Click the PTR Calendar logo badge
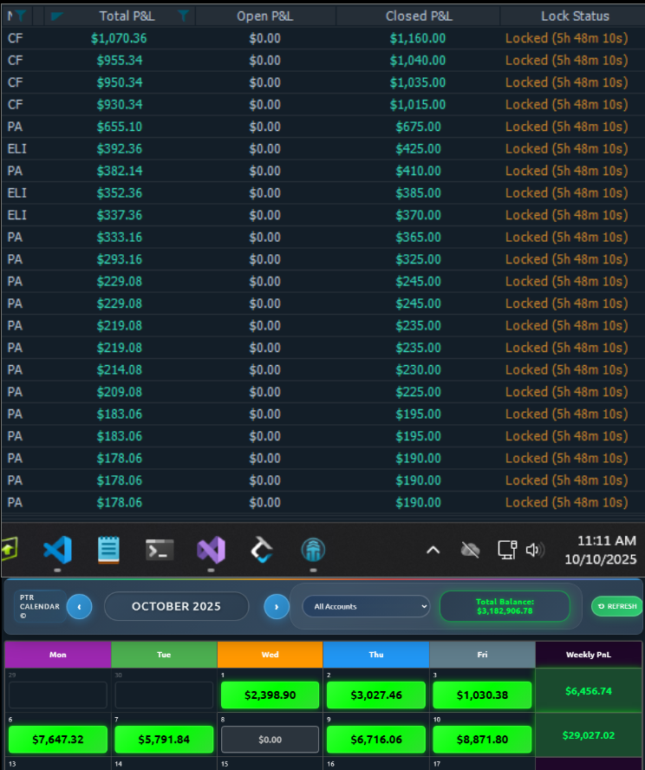This screenshot has height=770, width=645. 40,606
